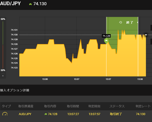
Task: Click the history clock icon beside 終了
Action: [120, 22]
